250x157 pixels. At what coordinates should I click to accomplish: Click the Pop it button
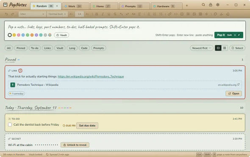coord(229,35)
